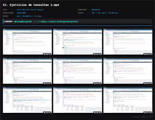
Task: Open the sanet.st/blogs/bonnytuts link
Action: pos(59,22)
